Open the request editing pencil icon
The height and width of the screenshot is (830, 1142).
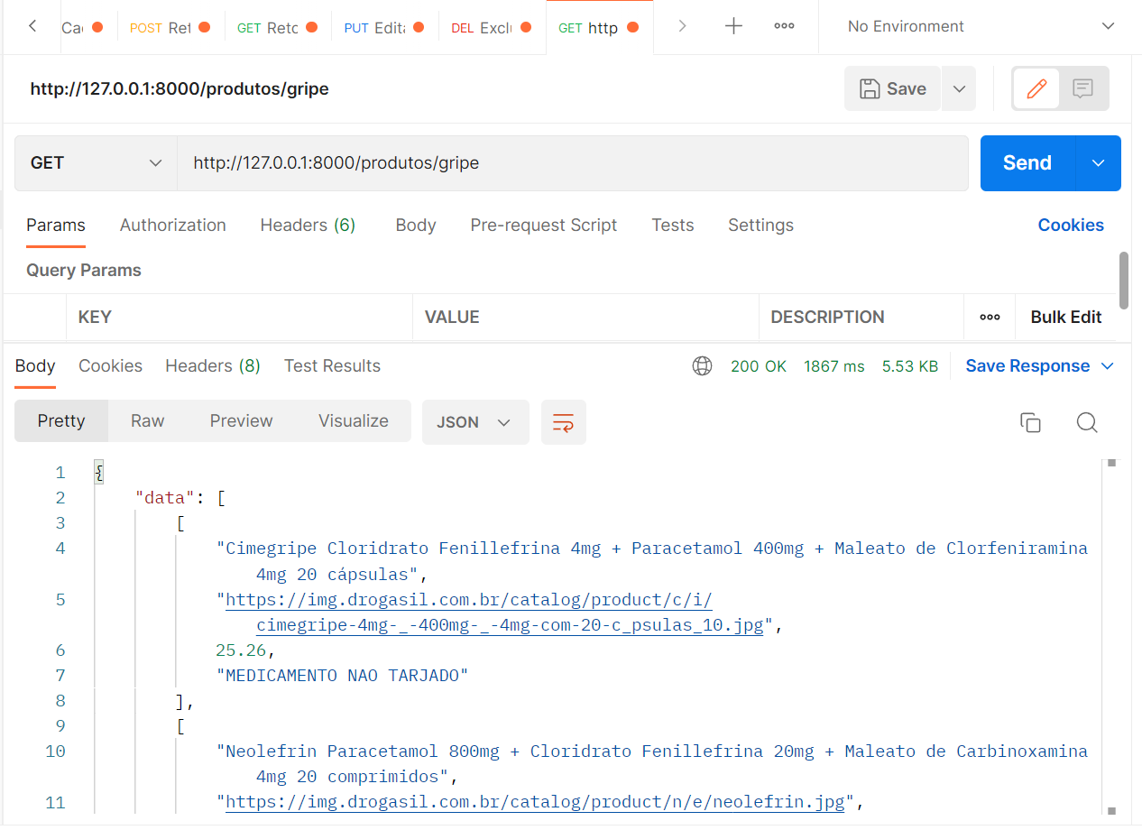[1036, 88]
